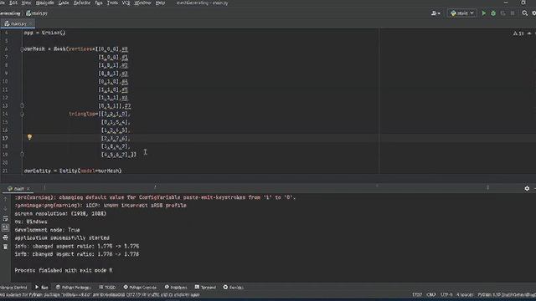Open the Services tool window
This screenshot has width=536, height=301.
[x=233, y=288]
